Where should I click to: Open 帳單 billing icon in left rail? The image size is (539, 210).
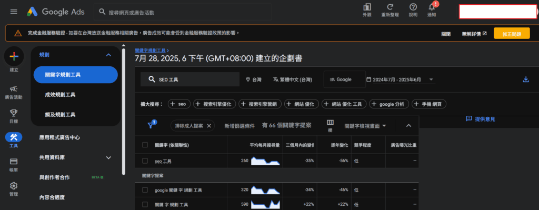click(x=14, y=165)
